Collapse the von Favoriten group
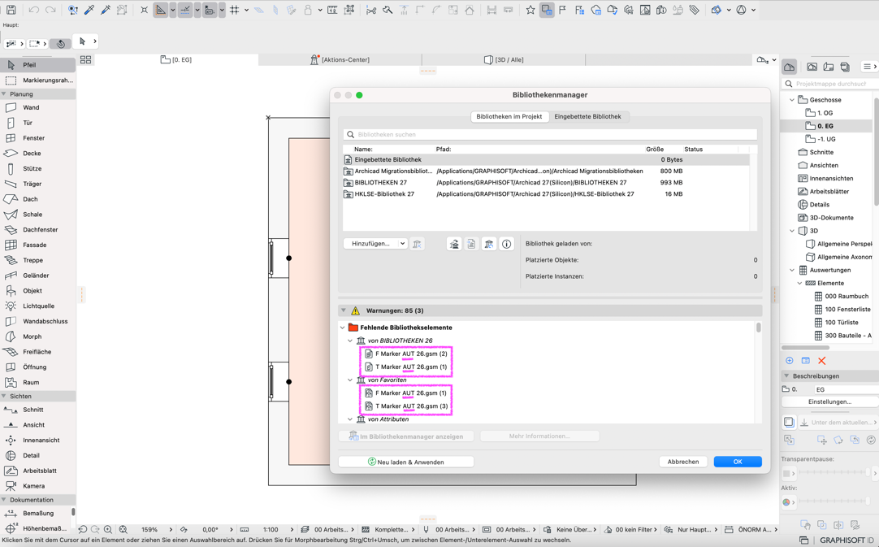Image resolution: width=879 pixels, height=547 pixels. click(350, 380)
